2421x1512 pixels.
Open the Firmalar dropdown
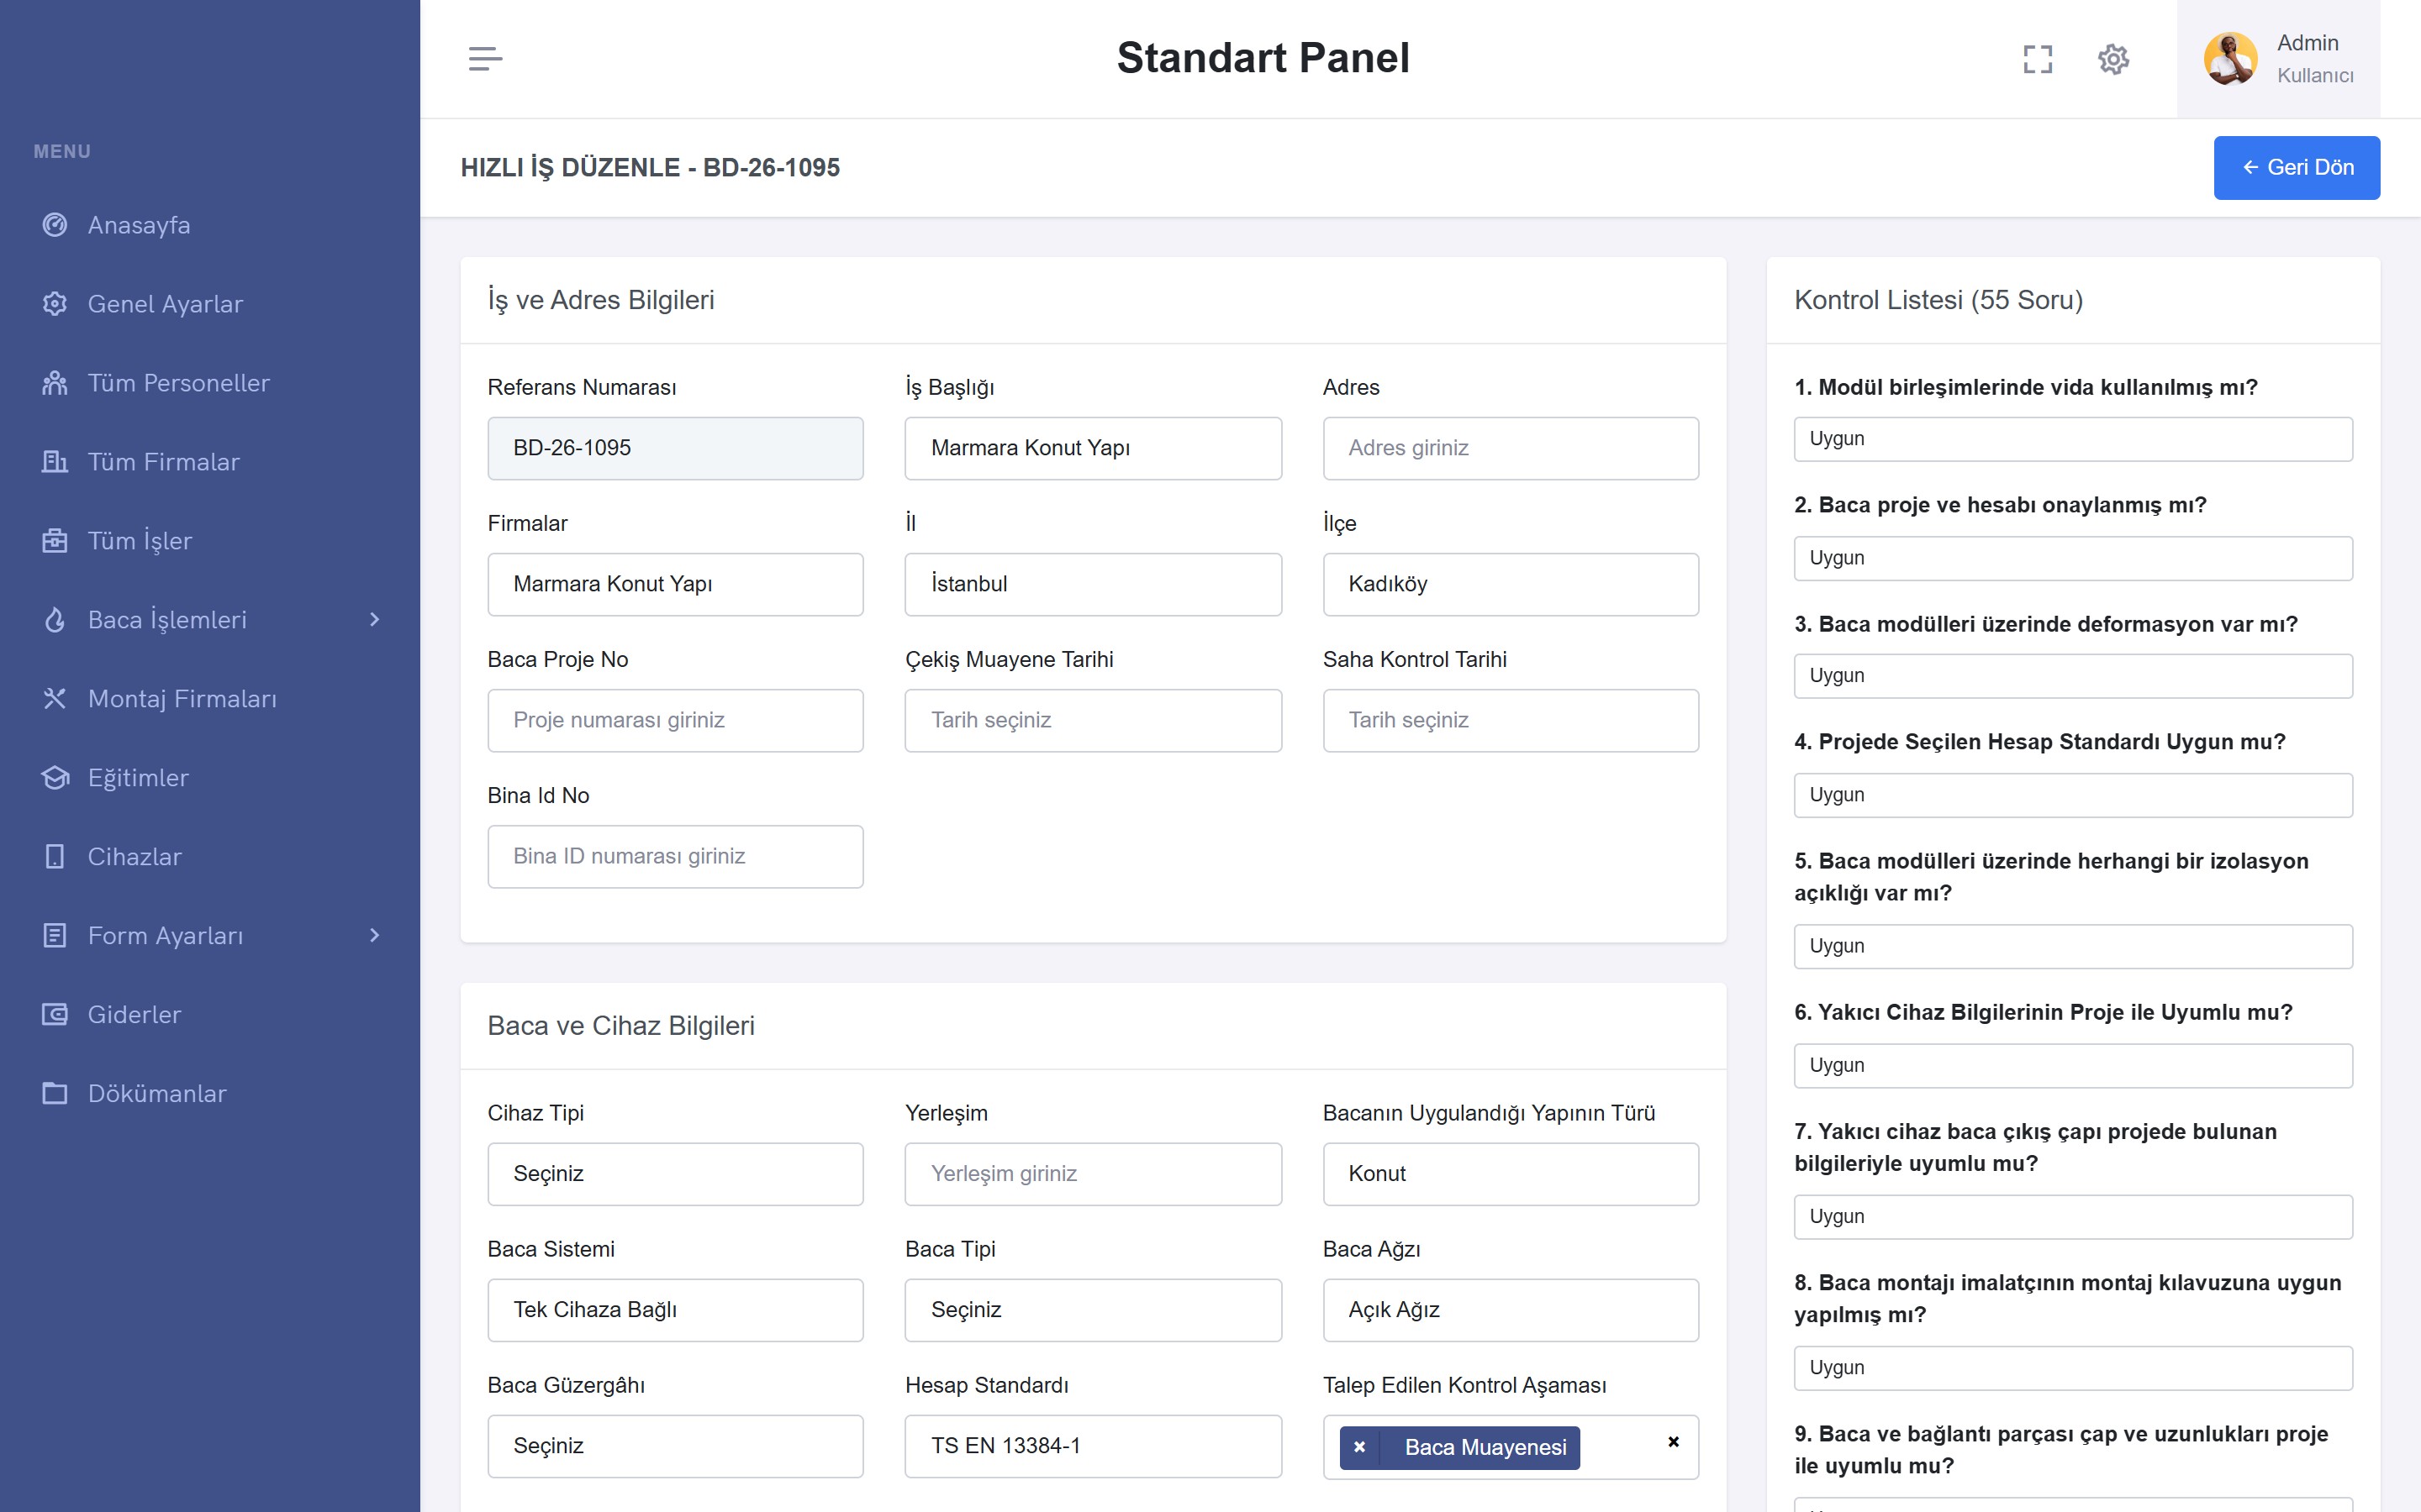coord(675,584)
